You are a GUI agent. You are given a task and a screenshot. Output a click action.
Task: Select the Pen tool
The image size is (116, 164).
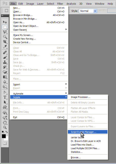[5, 92]
